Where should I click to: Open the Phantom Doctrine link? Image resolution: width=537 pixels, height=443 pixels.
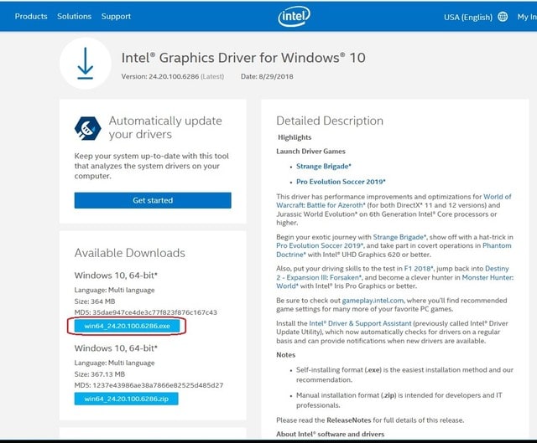click(394, 250)
